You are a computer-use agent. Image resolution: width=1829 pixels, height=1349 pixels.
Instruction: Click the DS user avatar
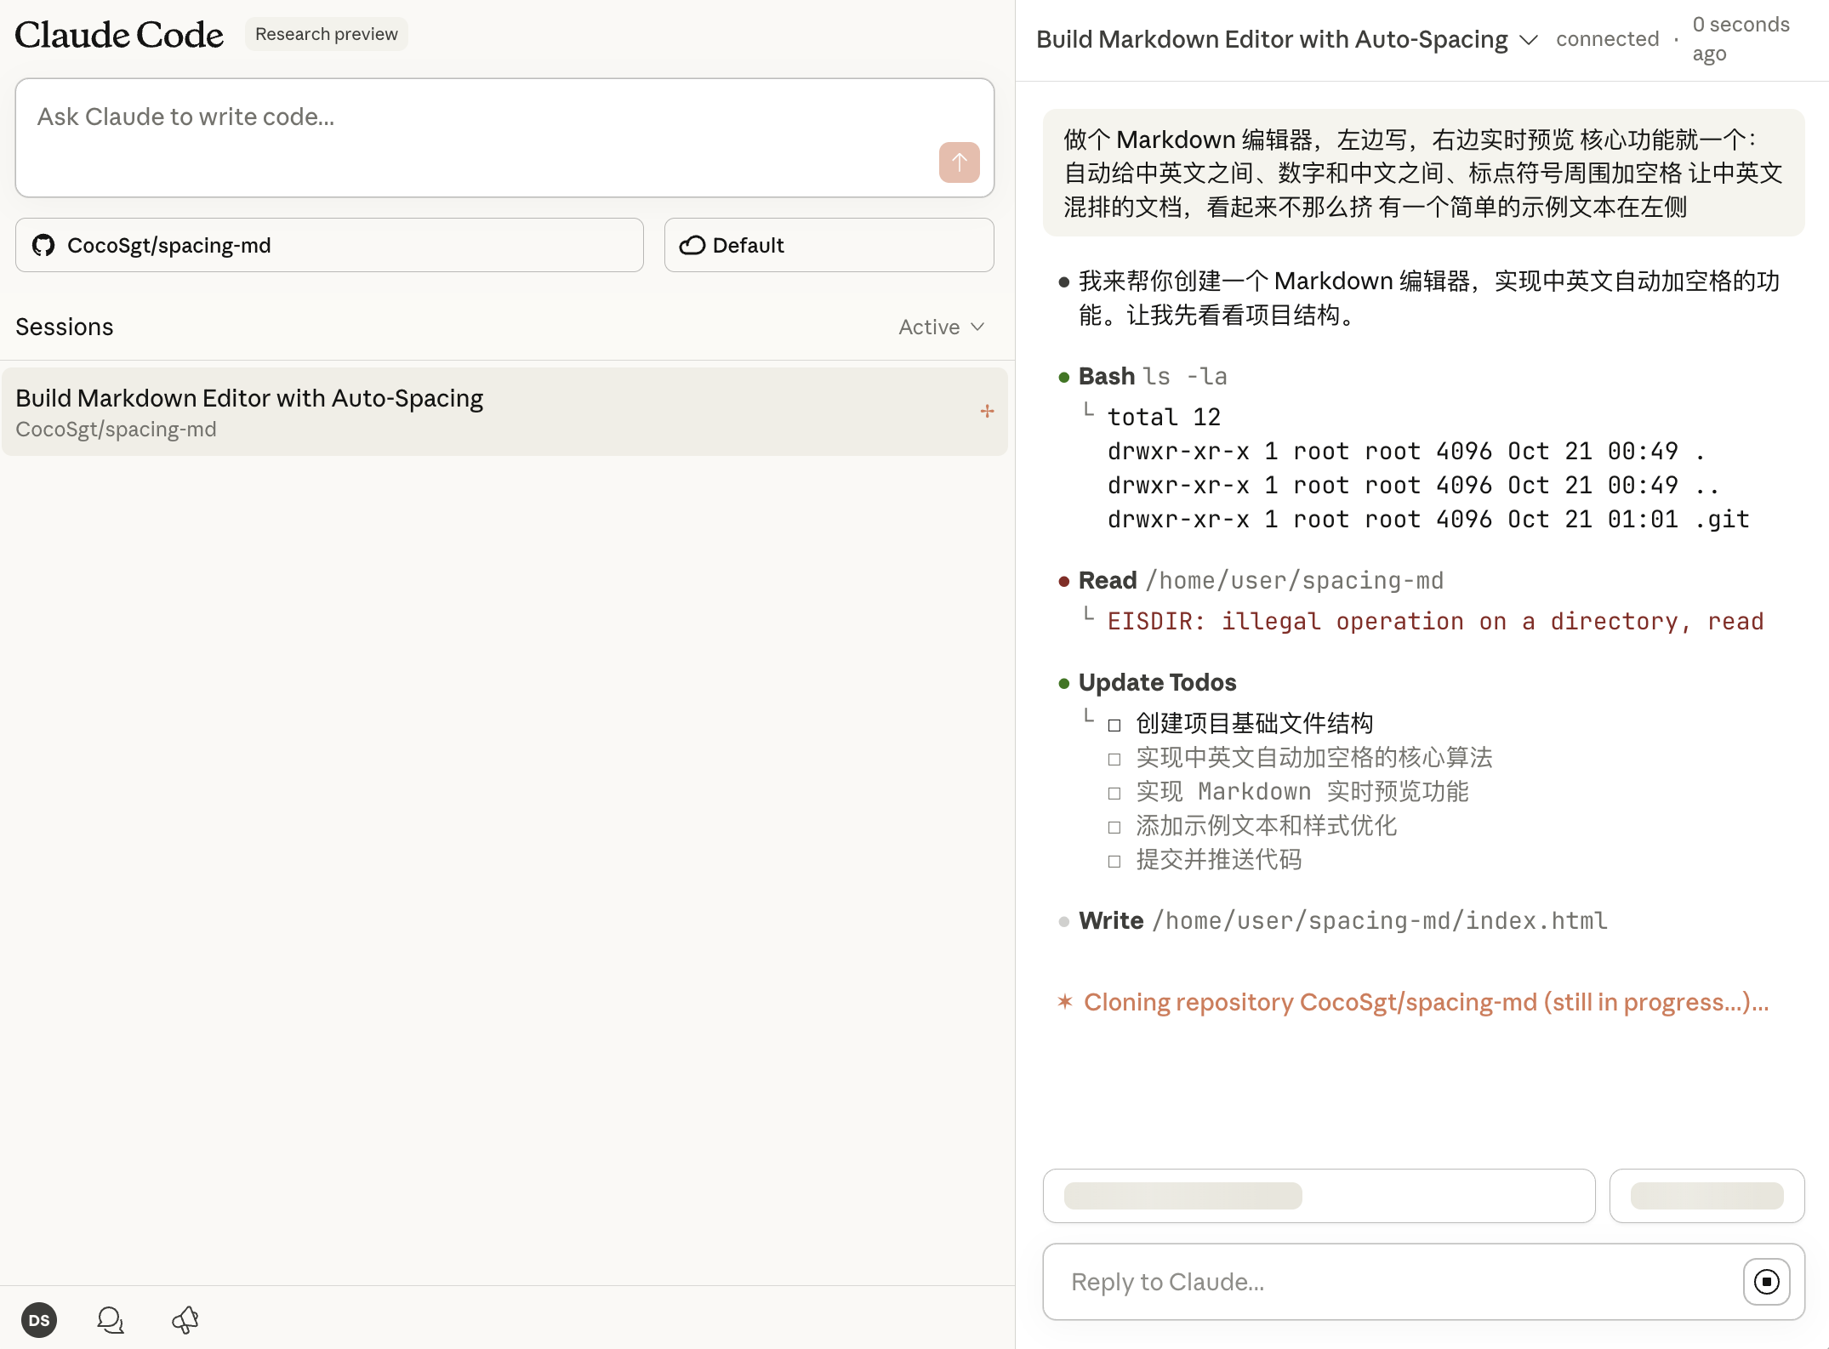39,1320
